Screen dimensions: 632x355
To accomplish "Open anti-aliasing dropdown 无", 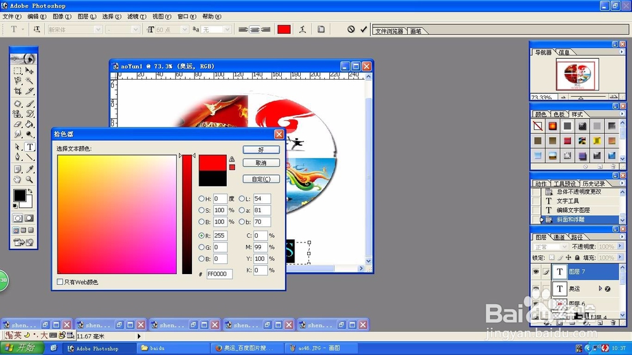I will (x=228, y=30).
